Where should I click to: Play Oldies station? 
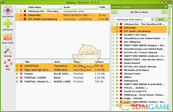(117, 77)
